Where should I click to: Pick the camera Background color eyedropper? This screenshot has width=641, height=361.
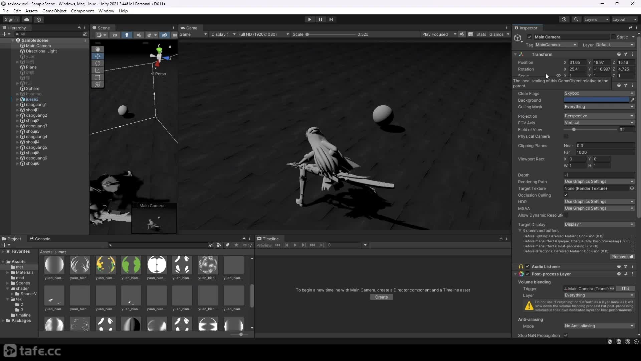pos(632,100)
